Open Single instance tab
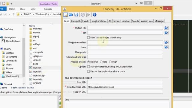 pos(99,21)
